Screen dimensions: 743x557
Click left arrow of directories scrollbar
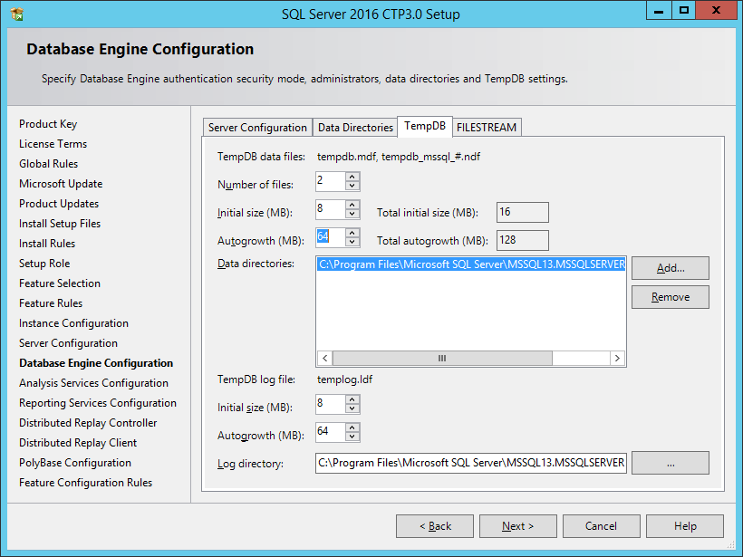325,358
